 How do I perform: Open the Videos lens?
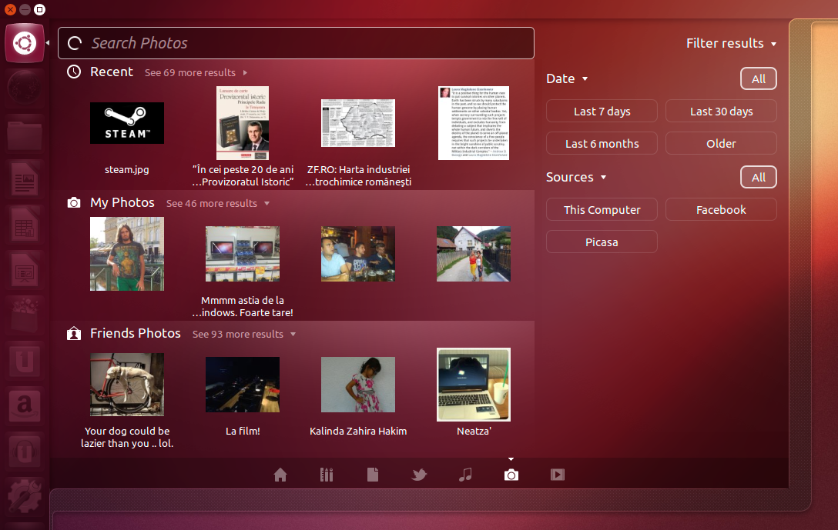(558, 475)
